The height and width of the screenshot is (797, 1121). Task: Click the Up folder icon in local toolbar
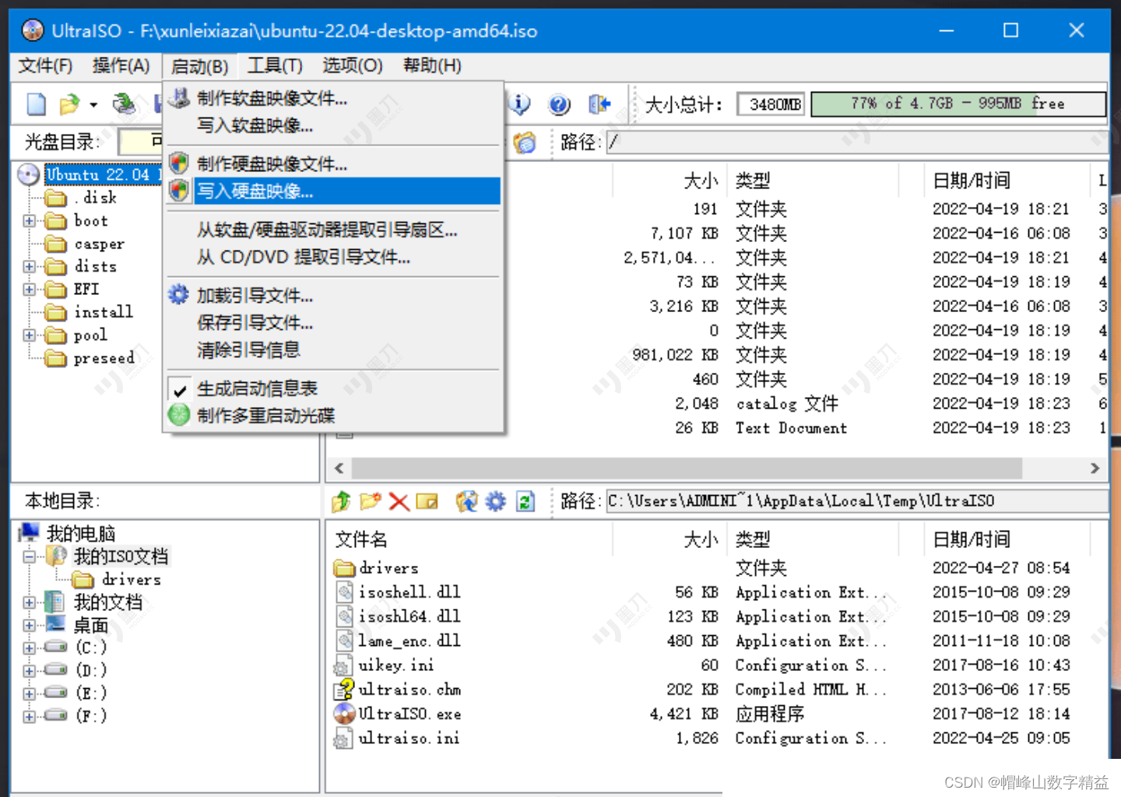(x=341, y=501)
